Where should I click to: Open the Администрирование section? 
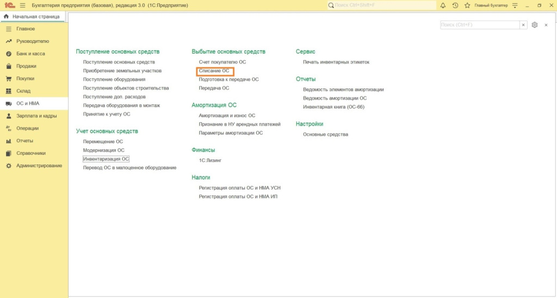click(39, 166)
